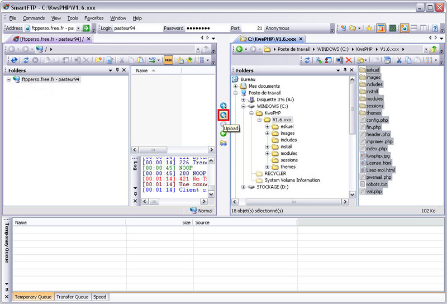The image size is (447, 304).
Task: Select config.php in the local file list
Action: (x=377, y=120)
